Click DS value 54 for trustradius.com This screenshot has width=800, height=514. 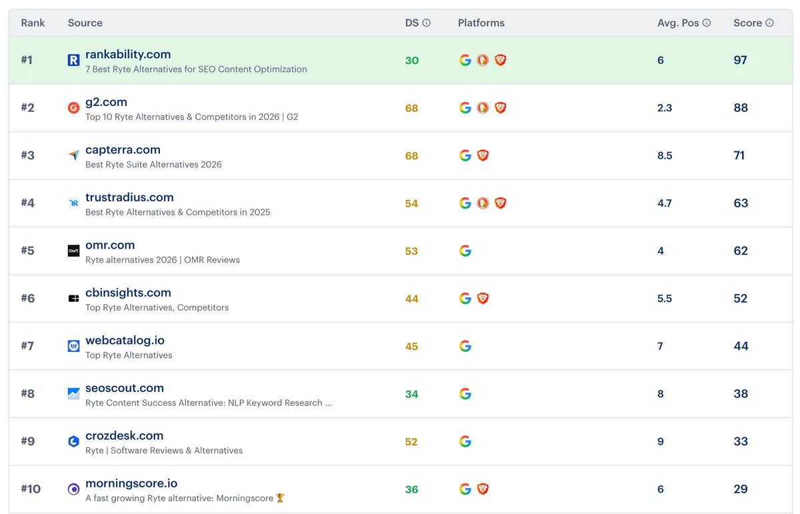pos(411,203)
